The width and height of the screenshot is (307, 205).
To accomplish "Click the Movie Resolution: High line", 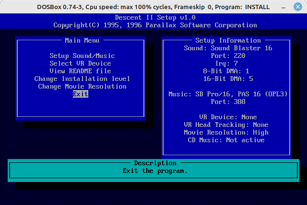I will click(226, 133).
